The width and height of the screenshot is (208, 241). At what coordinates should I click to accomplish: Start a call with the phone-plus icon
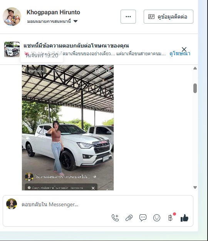[x=115, y=218]
